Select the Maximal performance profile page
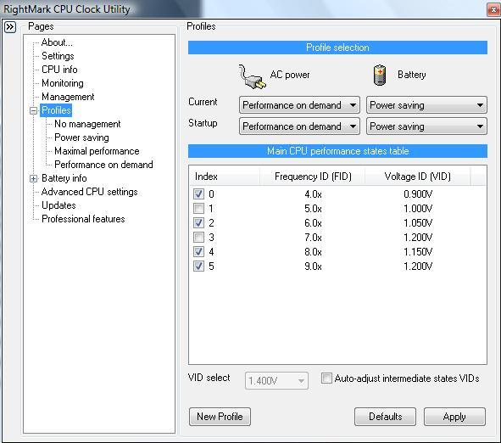 tap(97, 151)
